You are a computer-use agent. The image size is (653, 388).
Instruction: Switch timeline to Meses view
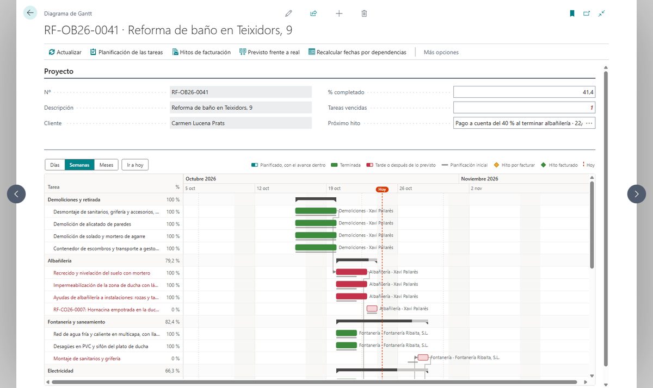tap(106, 165)
